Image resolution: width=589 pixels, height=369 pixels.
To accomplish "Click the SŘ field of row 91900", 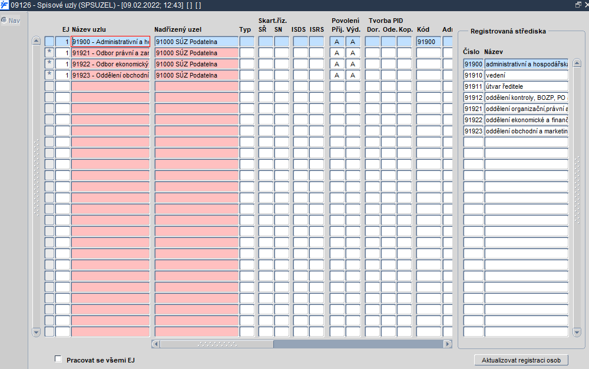I will [x=266, y=42].
